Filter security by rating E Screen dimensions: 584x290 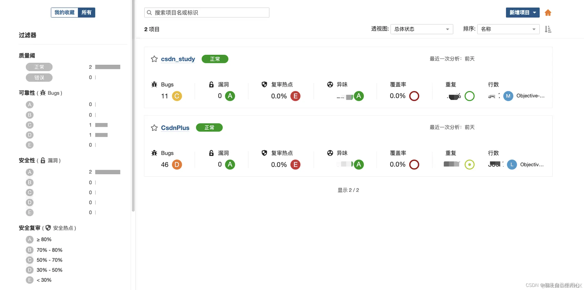pos(30,212)
